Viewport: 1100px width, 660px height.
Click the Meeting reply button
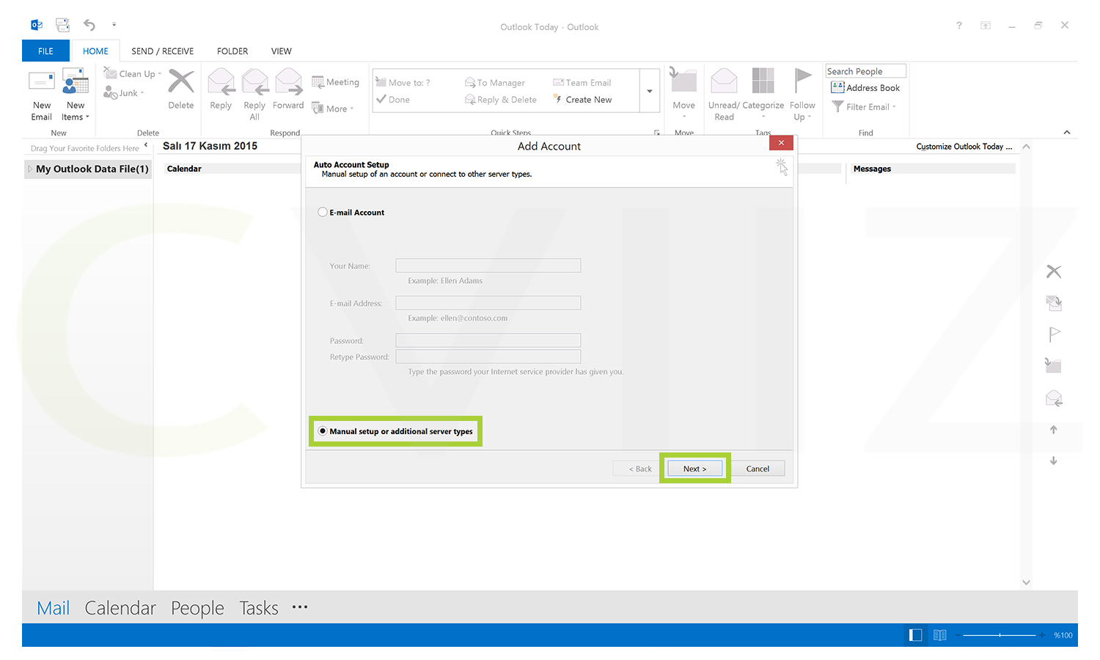(335, 82)
